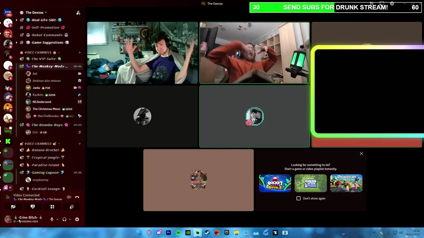Open microphone input options arrow
Screen dimensions: 424x238
(57, 219)
